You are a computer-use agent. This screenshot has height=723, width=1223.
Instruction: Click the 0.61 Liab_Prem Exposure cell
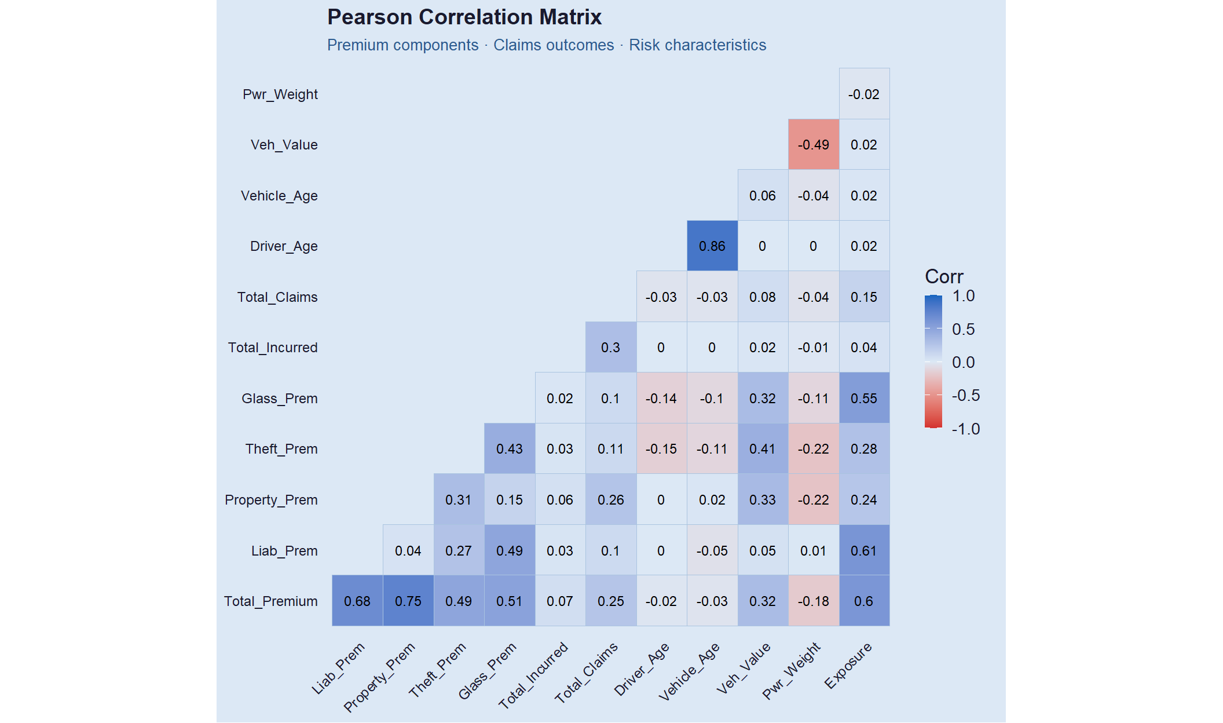864,550
